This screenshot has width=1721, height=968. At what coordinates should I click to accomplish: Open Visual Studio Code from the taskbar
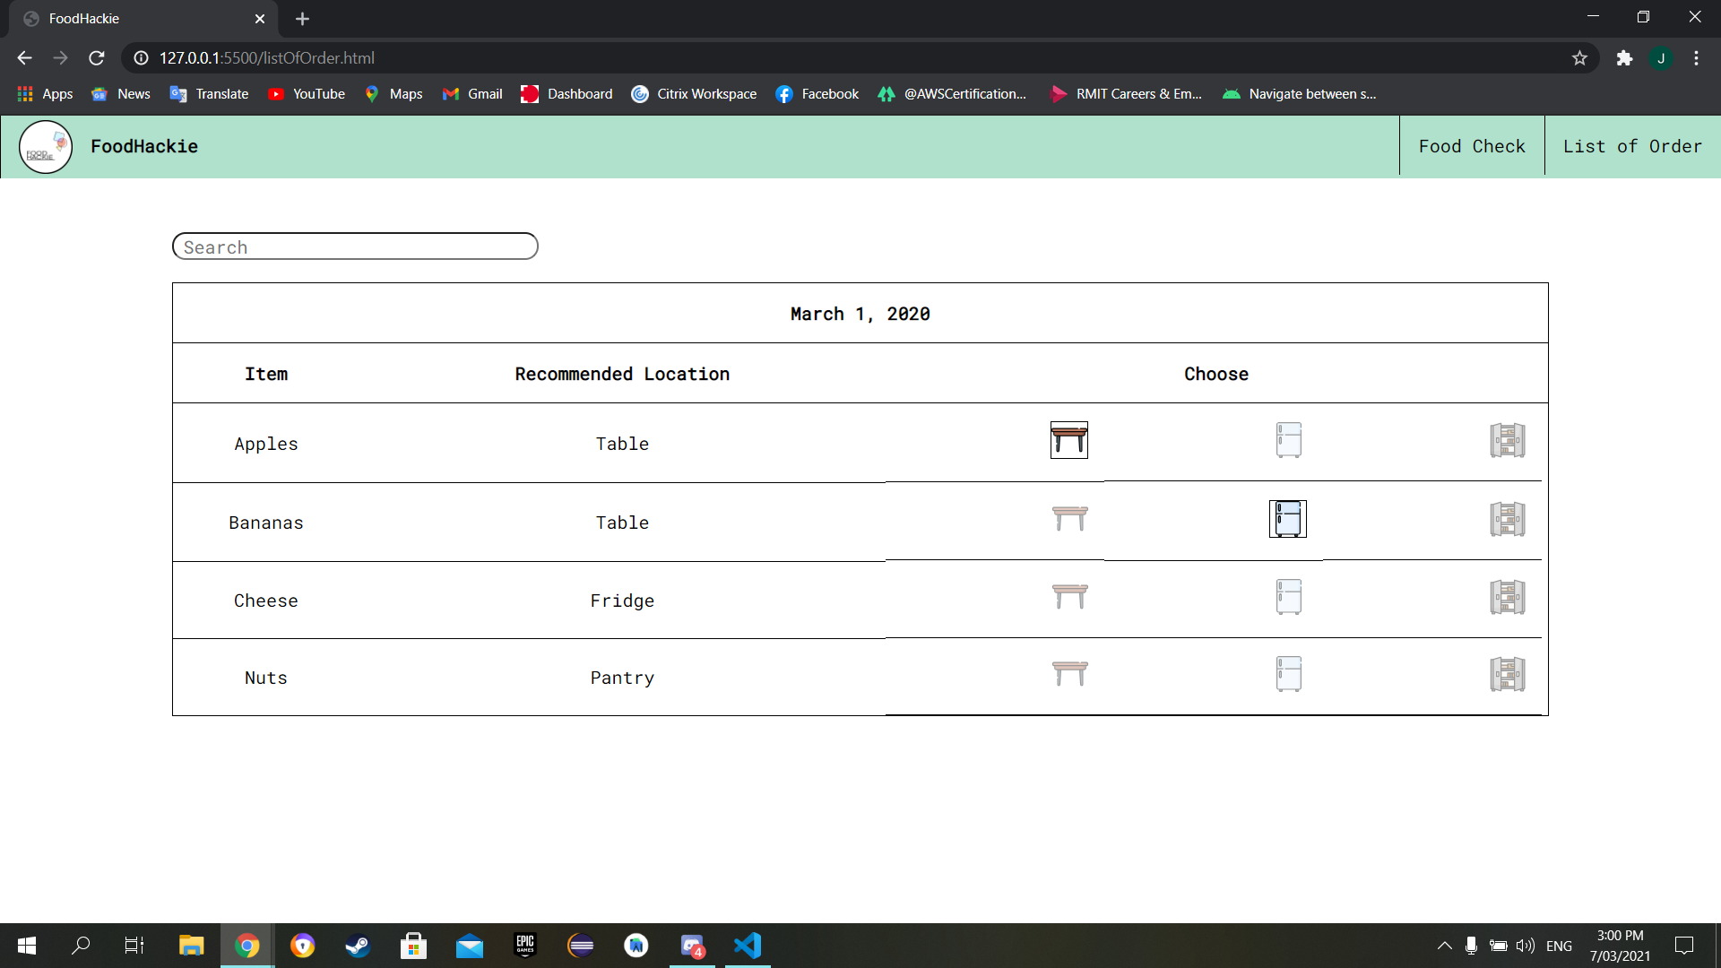748,946
